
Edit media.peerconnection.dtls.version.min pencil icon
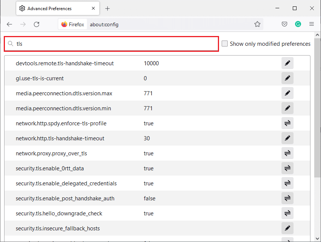pos(287,108)
